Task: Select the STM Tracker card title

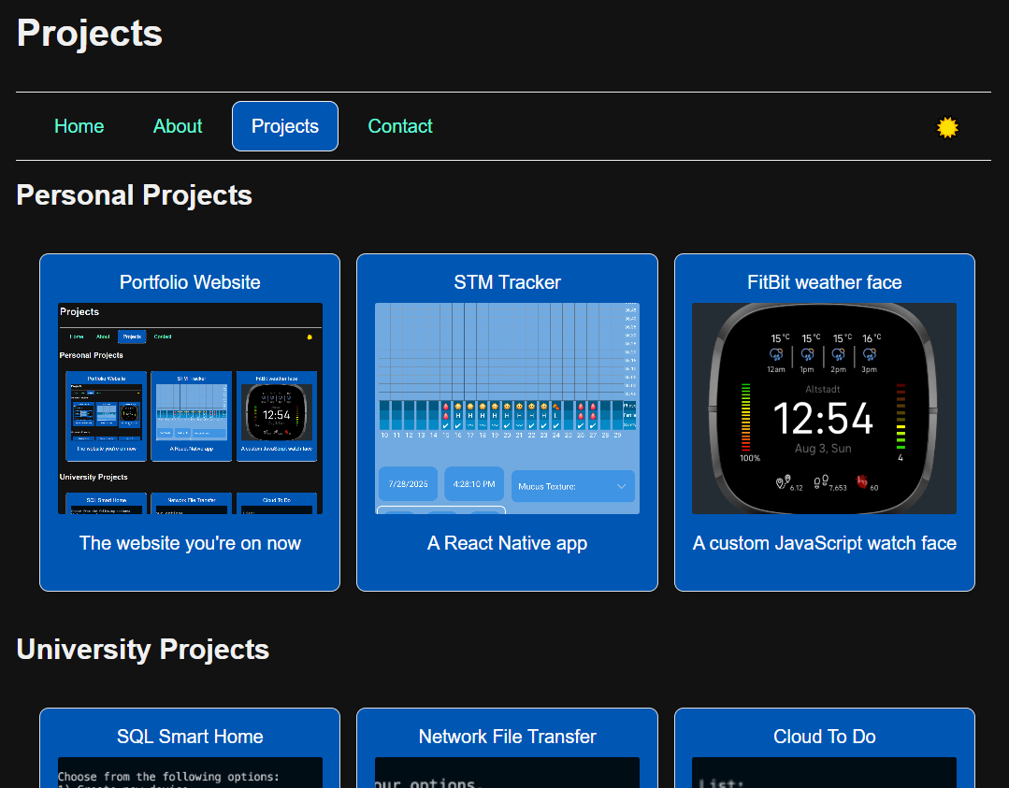Action: pyautogui.click(x=507, y=282)
